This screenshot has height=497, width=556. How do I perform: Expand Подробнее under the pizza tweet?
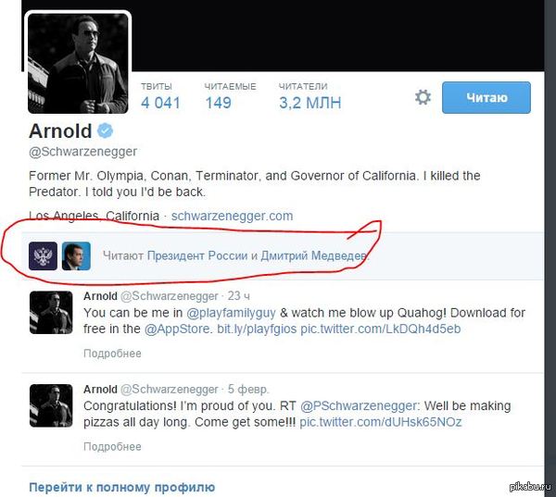(112, 446)
